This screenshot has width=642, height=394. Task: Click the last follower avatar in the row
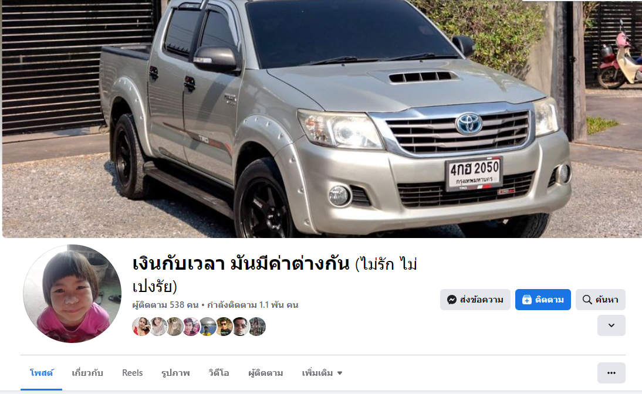pos(258,327)
